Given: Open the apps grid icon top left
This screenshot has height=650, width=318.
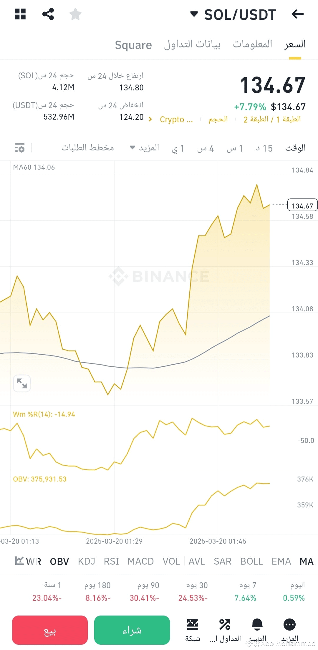Looking at the screenshot, I should (x=20, y=14).
